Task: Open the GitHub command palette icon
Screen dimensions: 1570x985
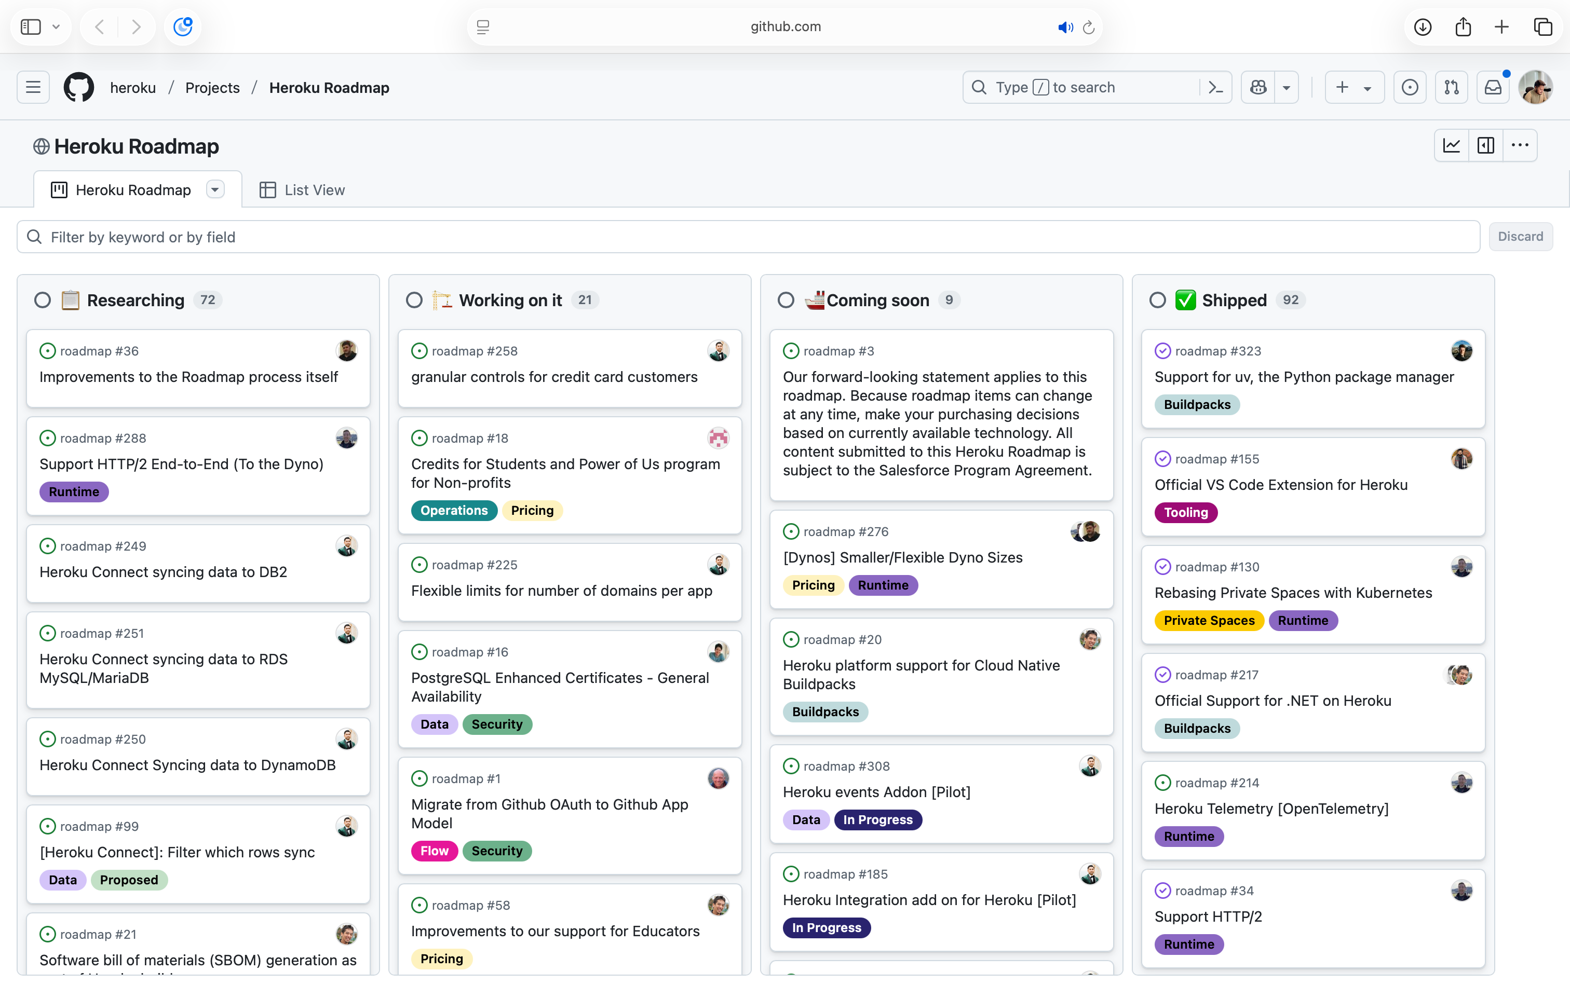Action: 1216,87
